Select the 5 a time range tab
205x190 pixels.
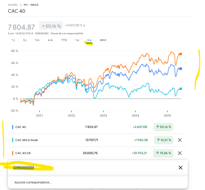coord(89,40)
